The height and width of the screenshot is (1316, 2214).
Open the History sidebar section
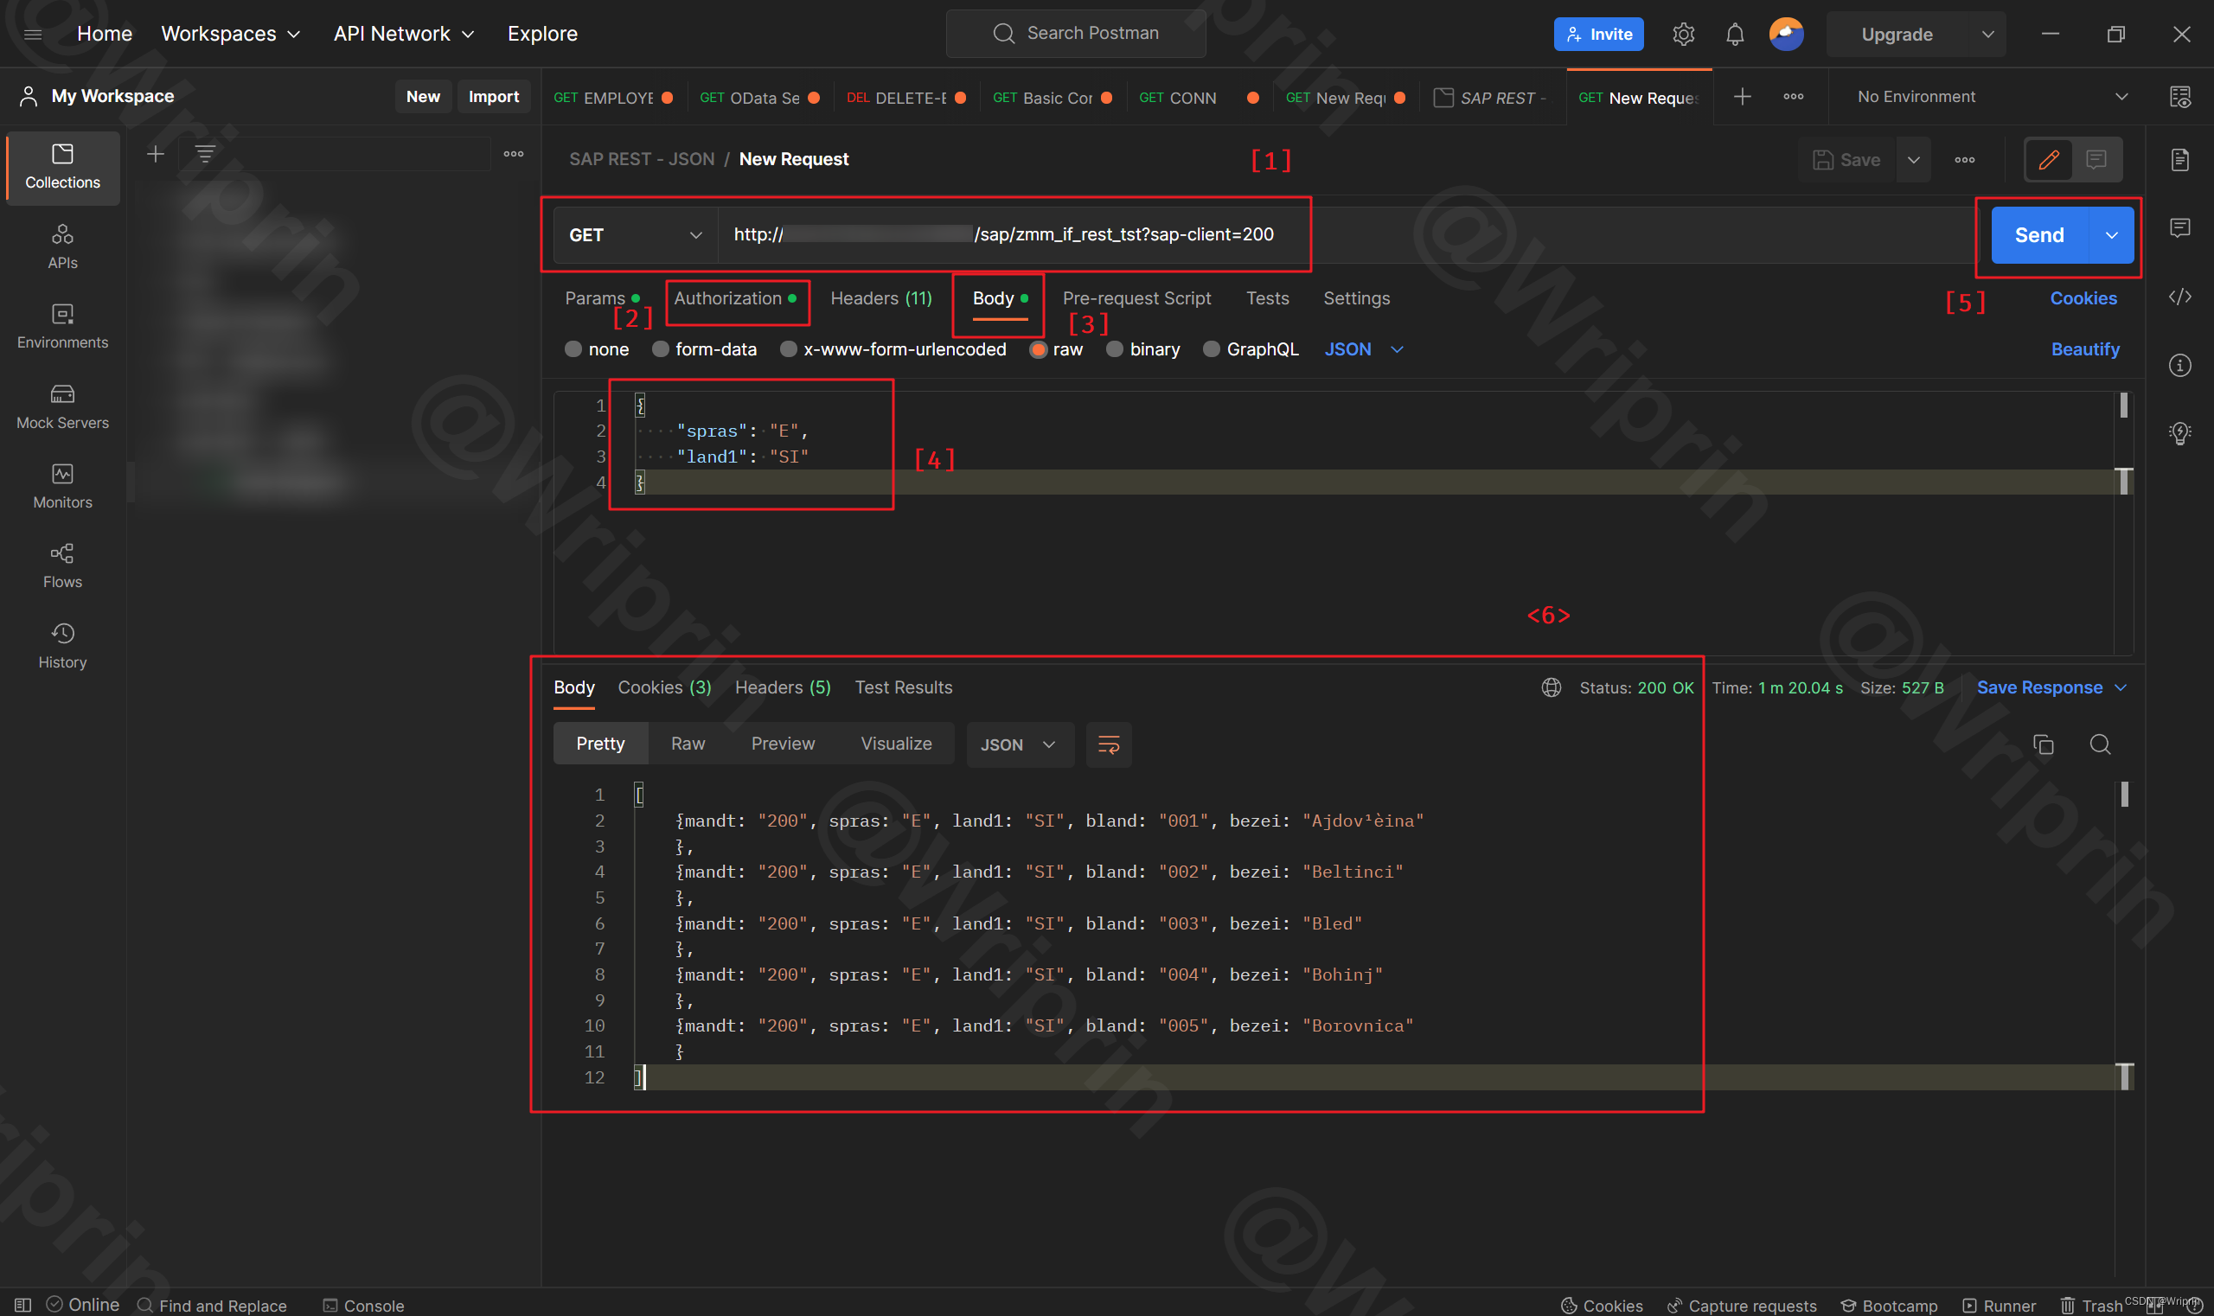point(62,646)
